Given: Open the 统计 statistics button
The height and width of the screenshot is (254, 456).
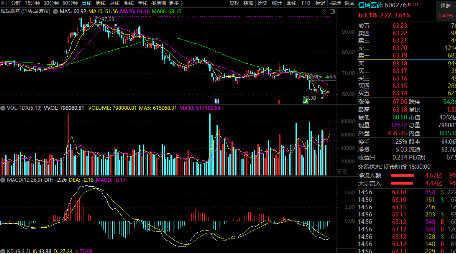Looking at the screenshot, I should pos(277,3).
